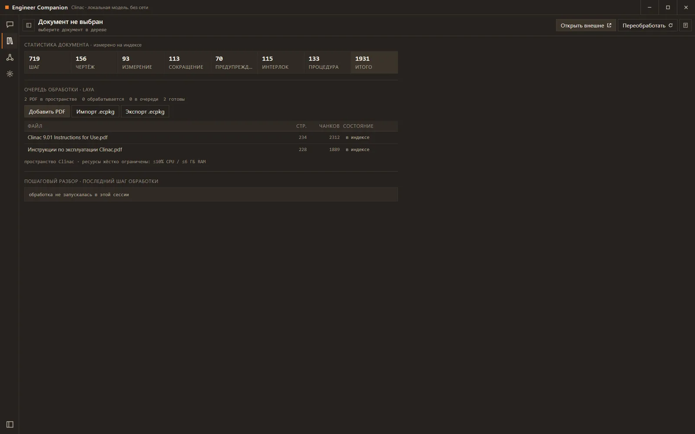Click the Документ не выбран title
The image size is (695, 434).
(x=70, y=22)
